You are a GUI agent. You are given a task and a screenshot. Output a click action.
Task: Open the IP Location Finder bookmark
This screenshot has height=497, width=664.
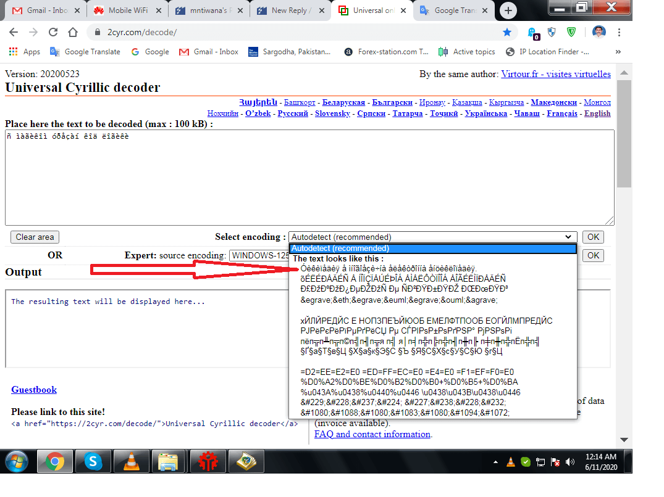pos(547,52)
